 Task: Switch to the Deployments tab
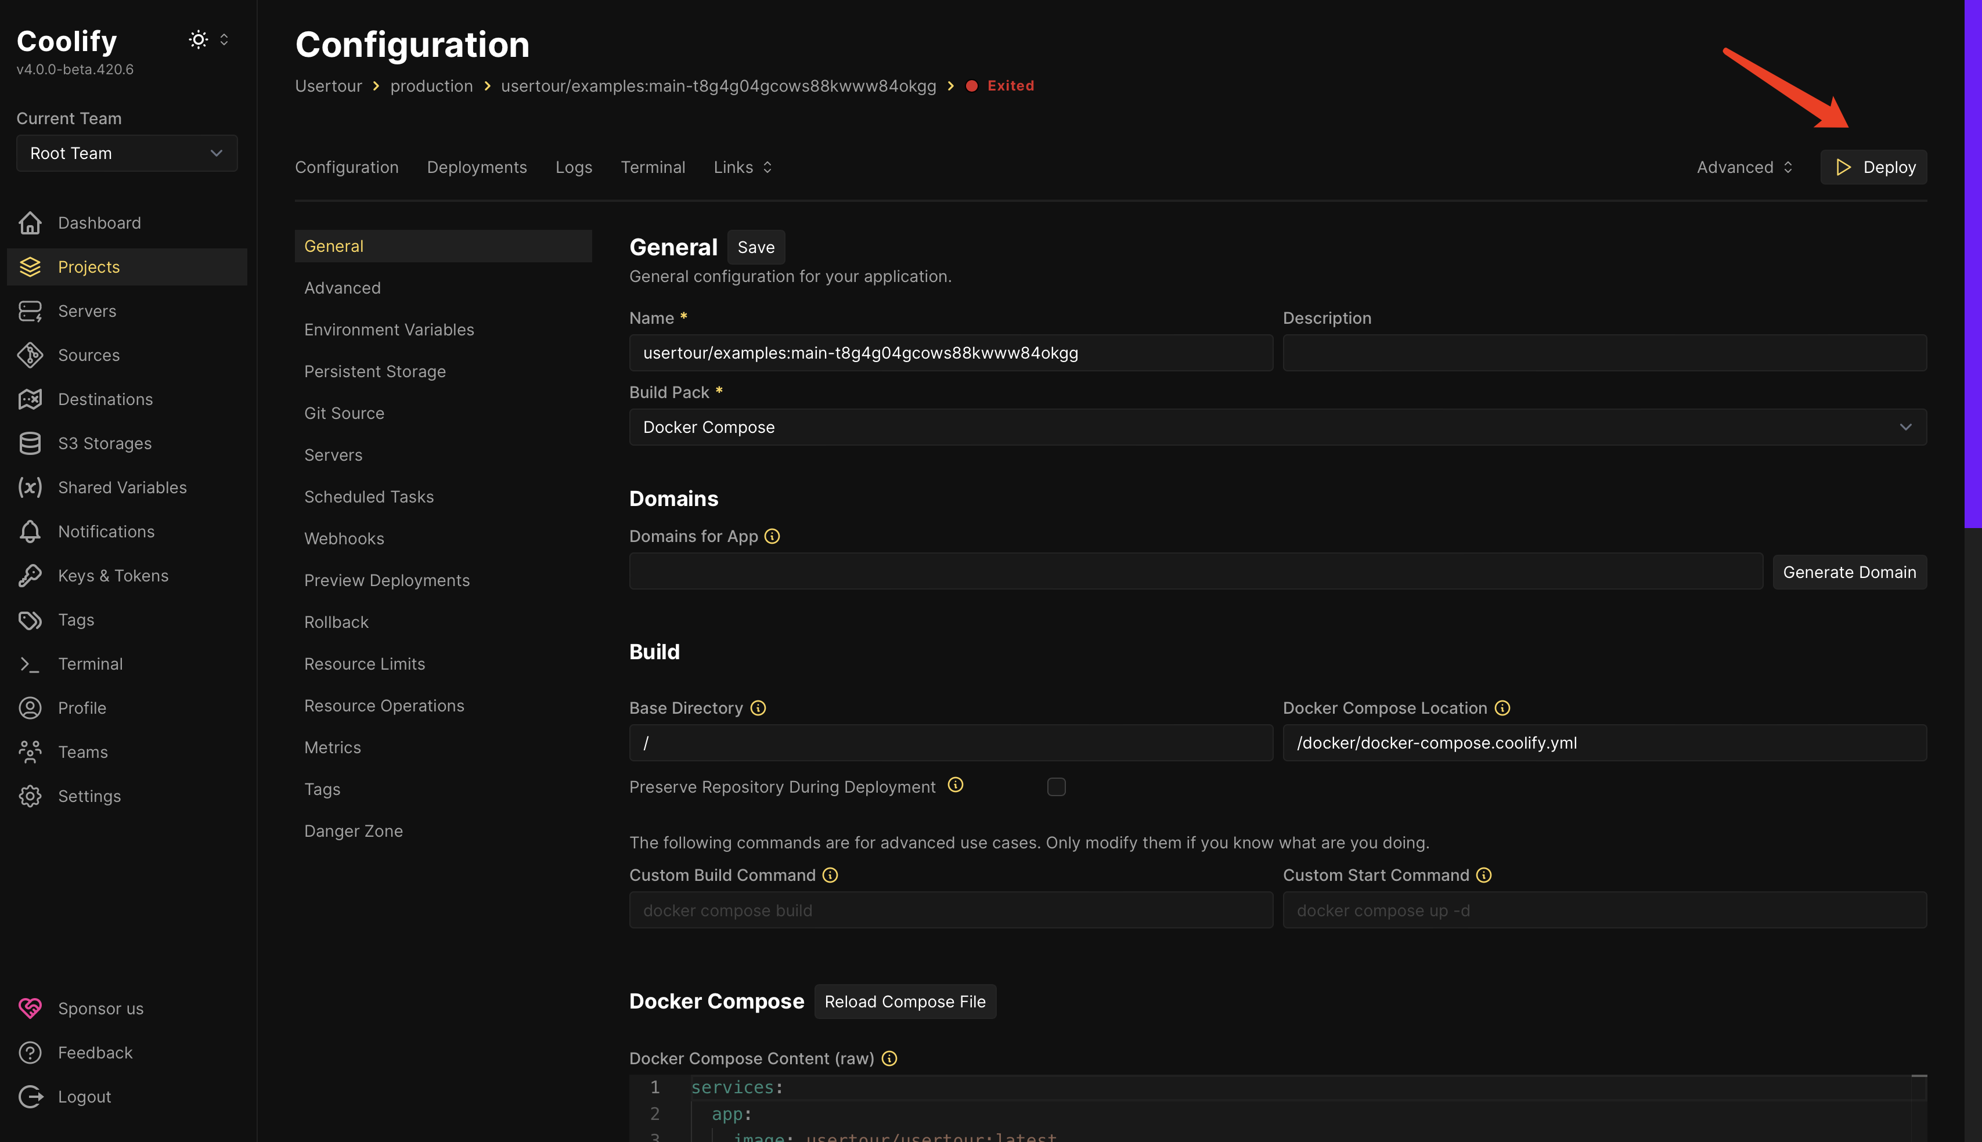click(476, 167)
